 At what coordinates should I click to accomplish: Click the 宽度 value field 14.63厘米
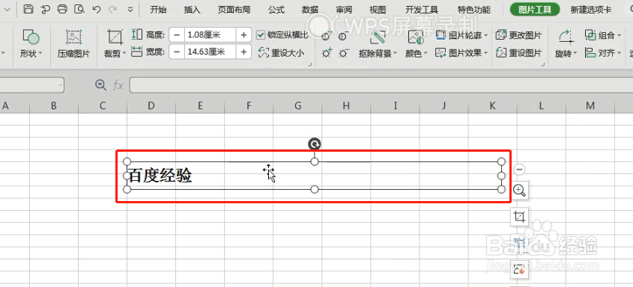pyautogui.click(x=210, y=52)
